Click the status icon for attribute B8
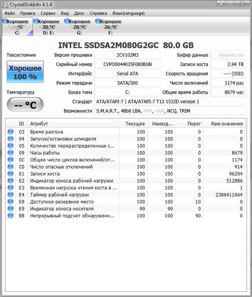This screenshot has width=252, height=297. pos(10,216)
